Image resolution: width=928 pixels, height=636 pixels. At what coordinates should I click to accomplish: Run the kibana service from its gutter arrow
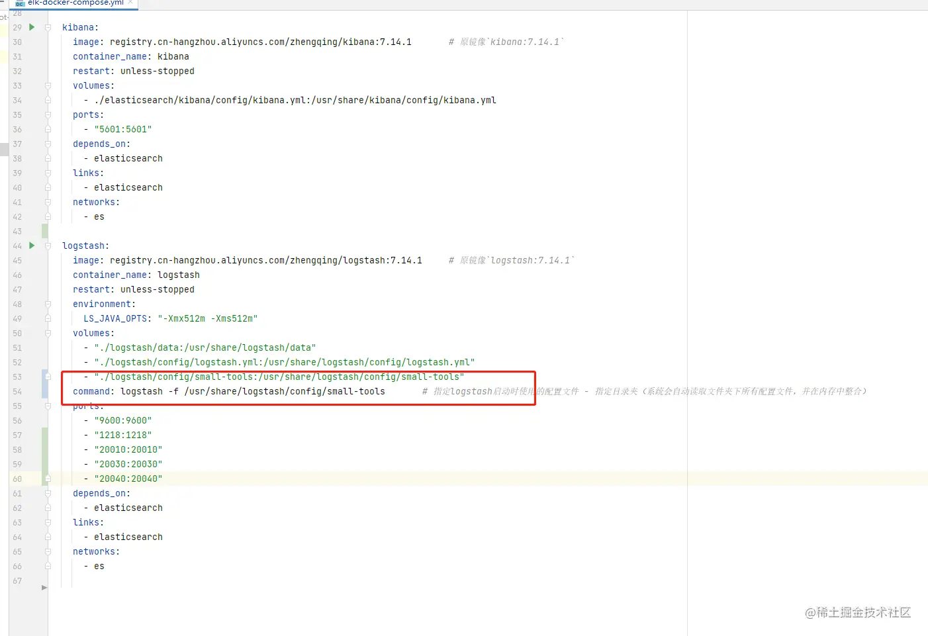32,27
